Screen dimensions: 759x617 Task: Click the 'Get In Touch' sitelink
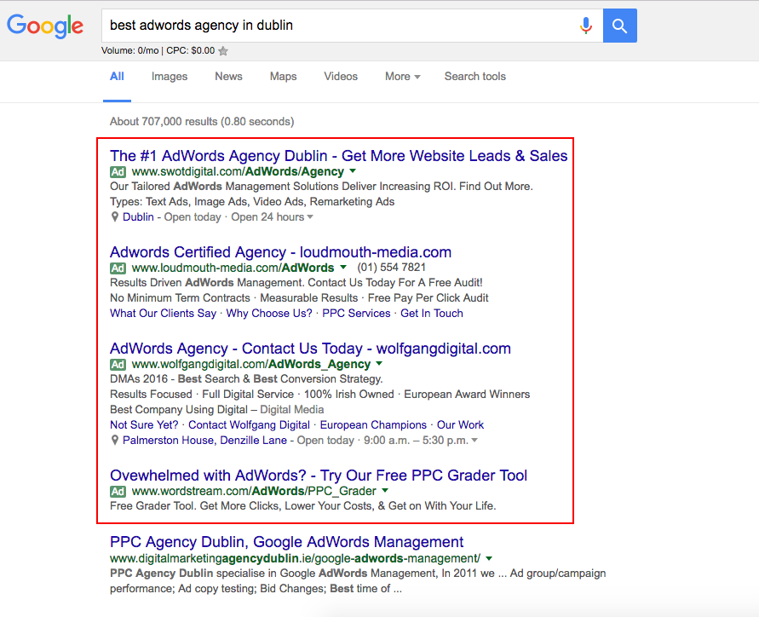pyautogui.click(x=432, y=314)
